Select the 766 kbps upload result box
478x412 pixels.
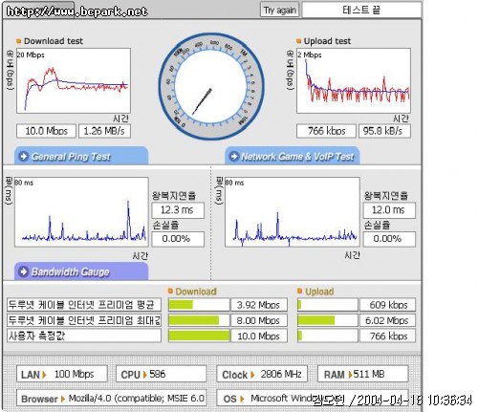tap(326, 131)
